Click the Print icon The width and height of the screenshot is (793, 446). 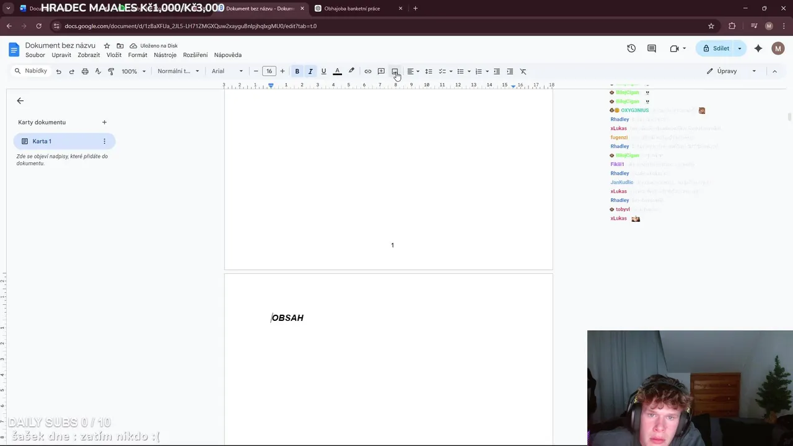pyautogui.click(x=85, y=71)
